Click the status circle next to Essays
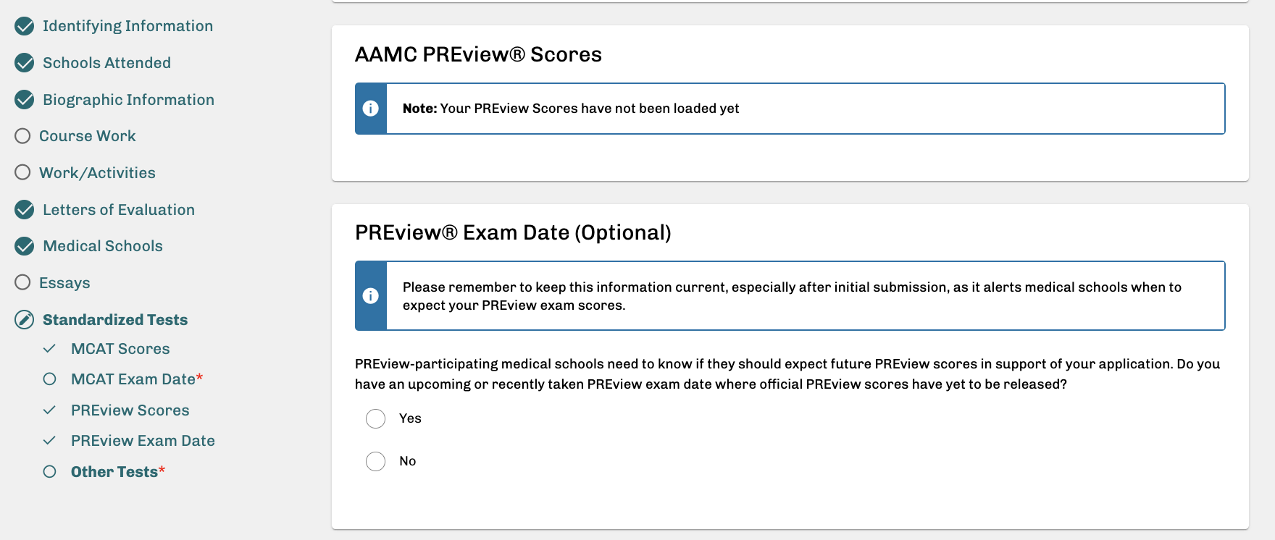The height and width of the screenshot is (540, 1275). tap(22, 282)
